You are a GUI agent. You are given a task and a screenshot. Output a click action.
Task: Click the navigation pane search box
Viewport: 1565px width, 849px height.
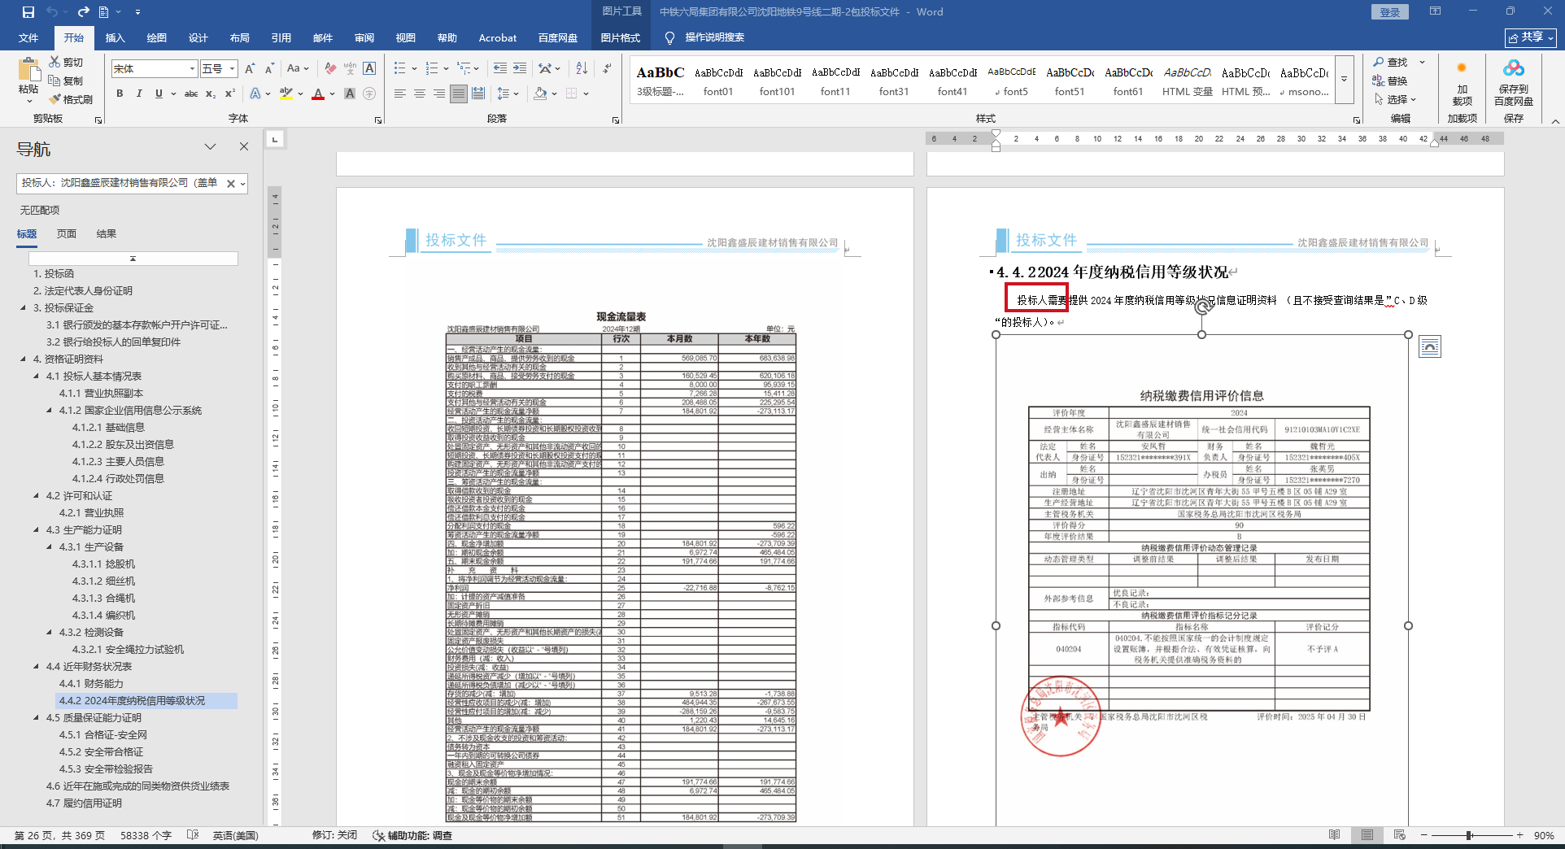120,183
